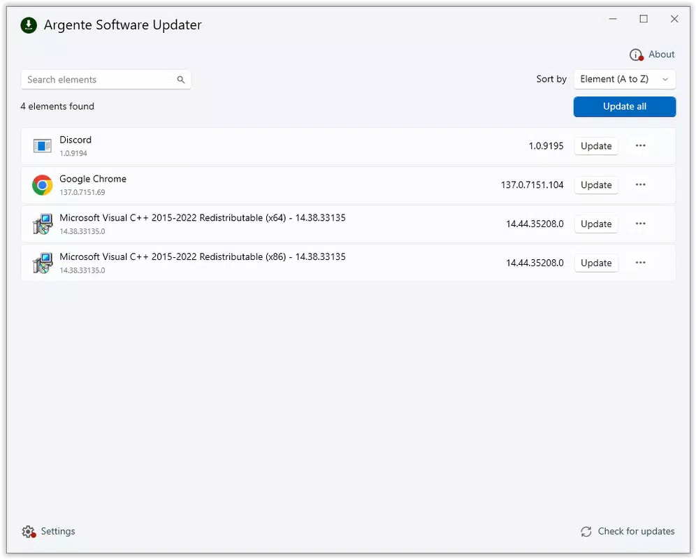Screen dimensions: 696x559
Task: Minimize the Argente Software Updater window
Action: coord(613,19)
